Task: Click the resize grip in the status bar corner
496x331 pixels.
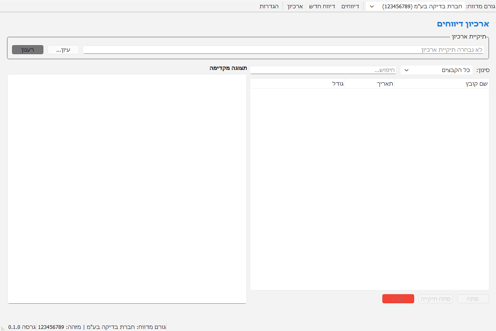Action: [3, 328]
